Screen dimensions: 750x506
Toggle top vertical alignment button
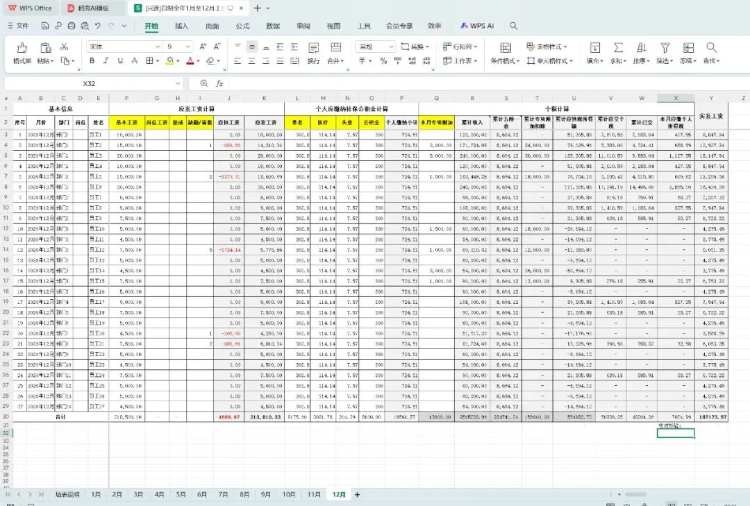[237, 47]
